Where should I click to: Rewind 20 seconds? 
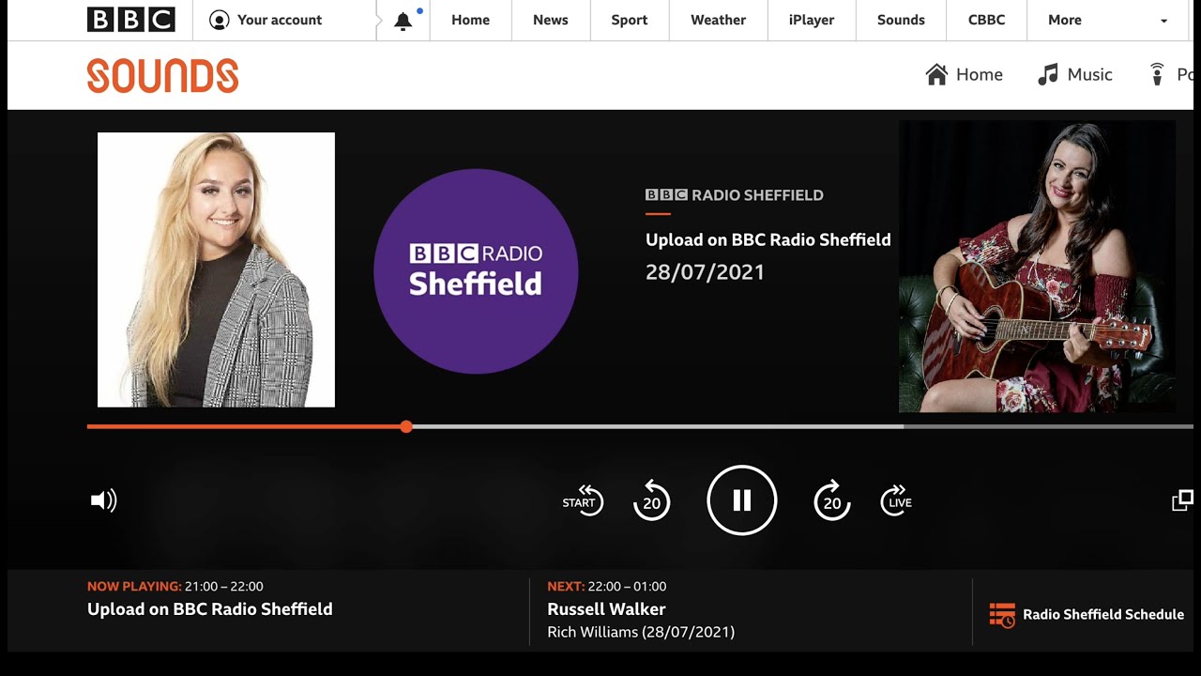tap(652, 500)
